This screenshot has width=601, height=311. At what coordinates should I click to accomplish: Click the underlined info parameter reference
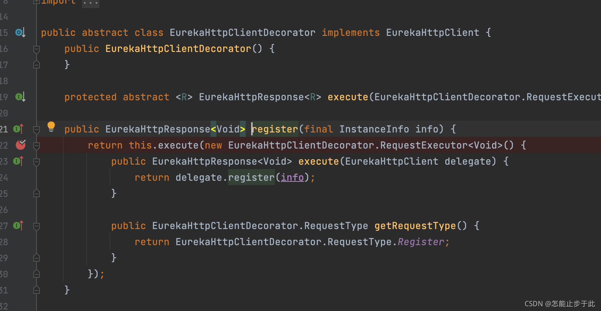pyautogui.click(x=292, y=177)
